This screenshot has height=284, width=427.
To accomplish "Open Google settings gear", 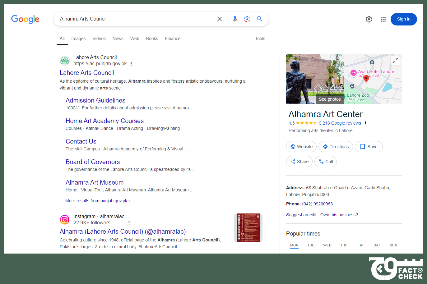I will point(369,19).
